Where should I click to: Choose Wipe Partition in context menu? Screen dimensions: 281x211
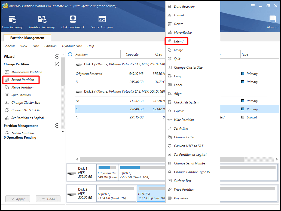click(x=193, y=189)
